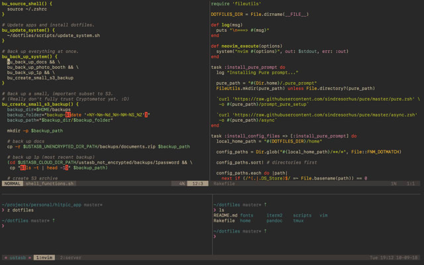Focus the empty prompt below the ls listing
This screenshot has height=265, width=424.
(215, 237)
